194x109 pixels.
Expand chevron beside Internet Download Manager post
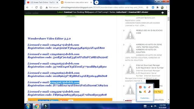[x=124, y=65]
